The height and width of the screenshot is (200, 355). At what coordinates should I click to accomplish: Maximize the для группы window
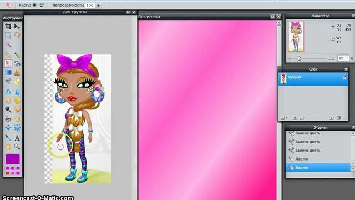pyautogui.click(x=128, y=12)
